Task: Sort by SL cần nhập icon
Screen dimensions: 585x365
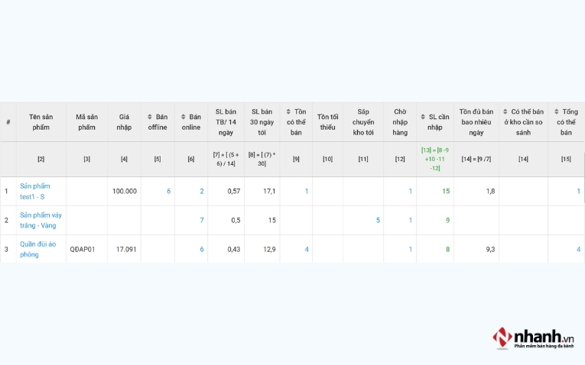Action: [423, 117]
